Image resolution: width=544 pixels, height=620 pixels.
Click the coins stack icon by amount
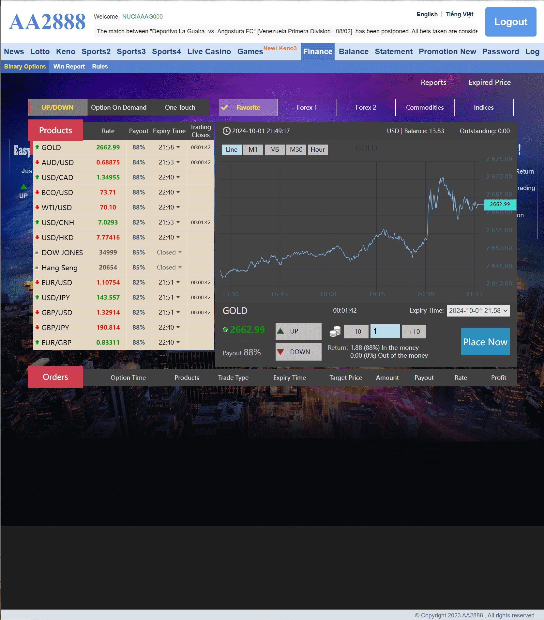coord(335,331)
